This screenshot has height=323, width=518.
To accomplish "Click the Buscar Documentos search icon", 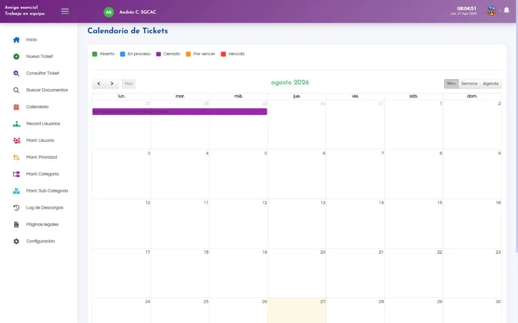I will point(16,90).
